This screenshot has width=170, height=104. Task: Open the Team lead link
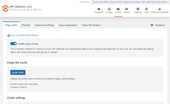click(x=145, y=2)
